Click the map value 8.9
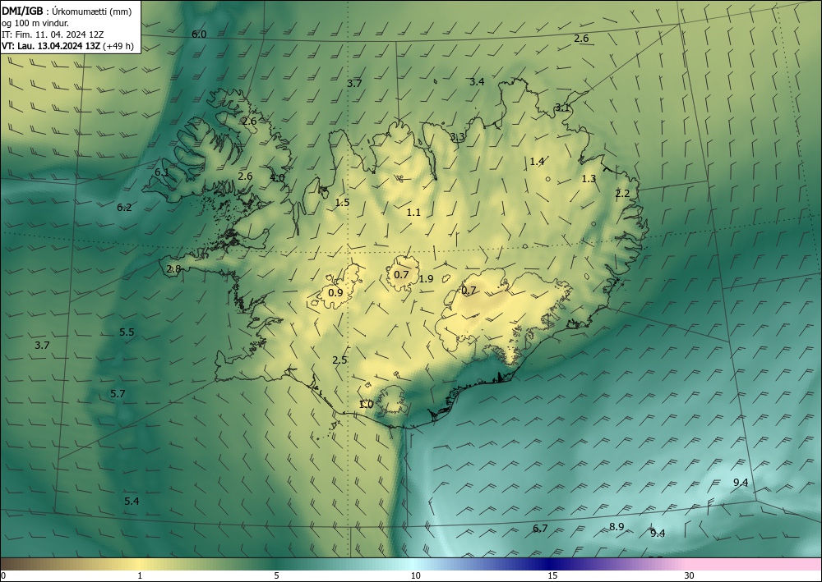822x582 pixels. [616, 527]
